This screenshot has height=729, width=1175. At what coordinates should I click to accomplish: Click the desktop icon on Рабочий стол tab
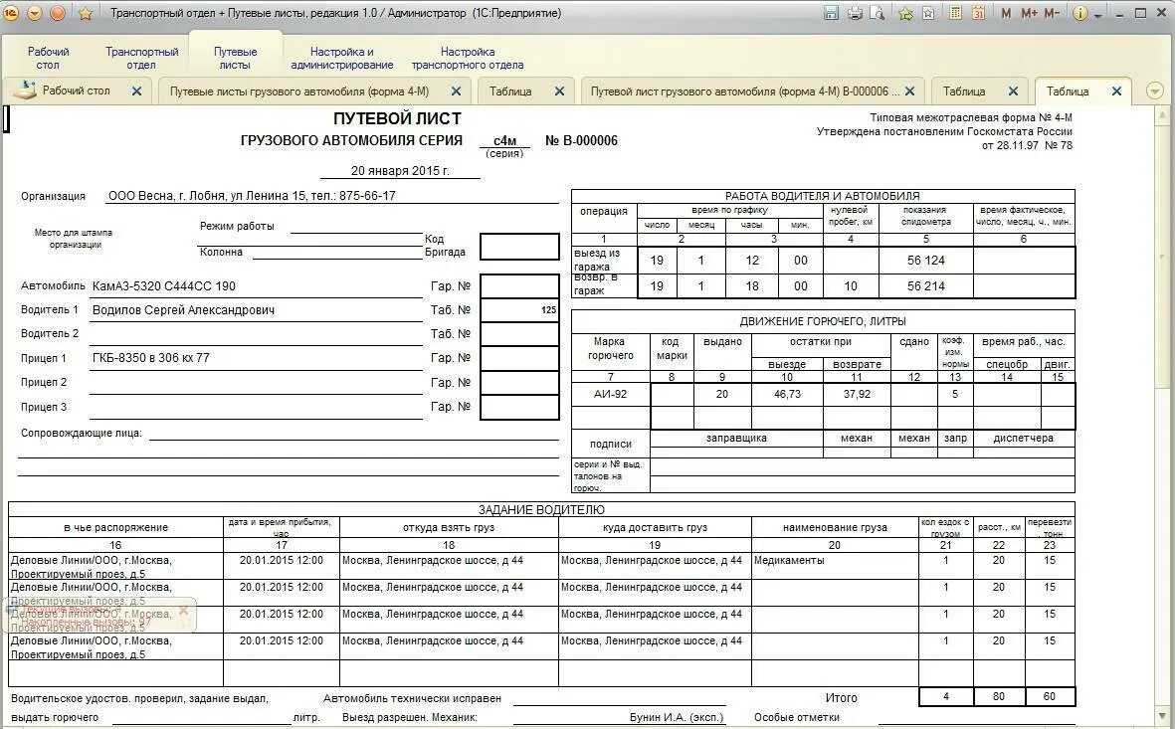point(25,91)
